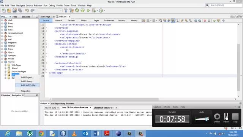Open VLC media player from the taskbar
This screenshot has width=243, height=137.
[74, 134]
